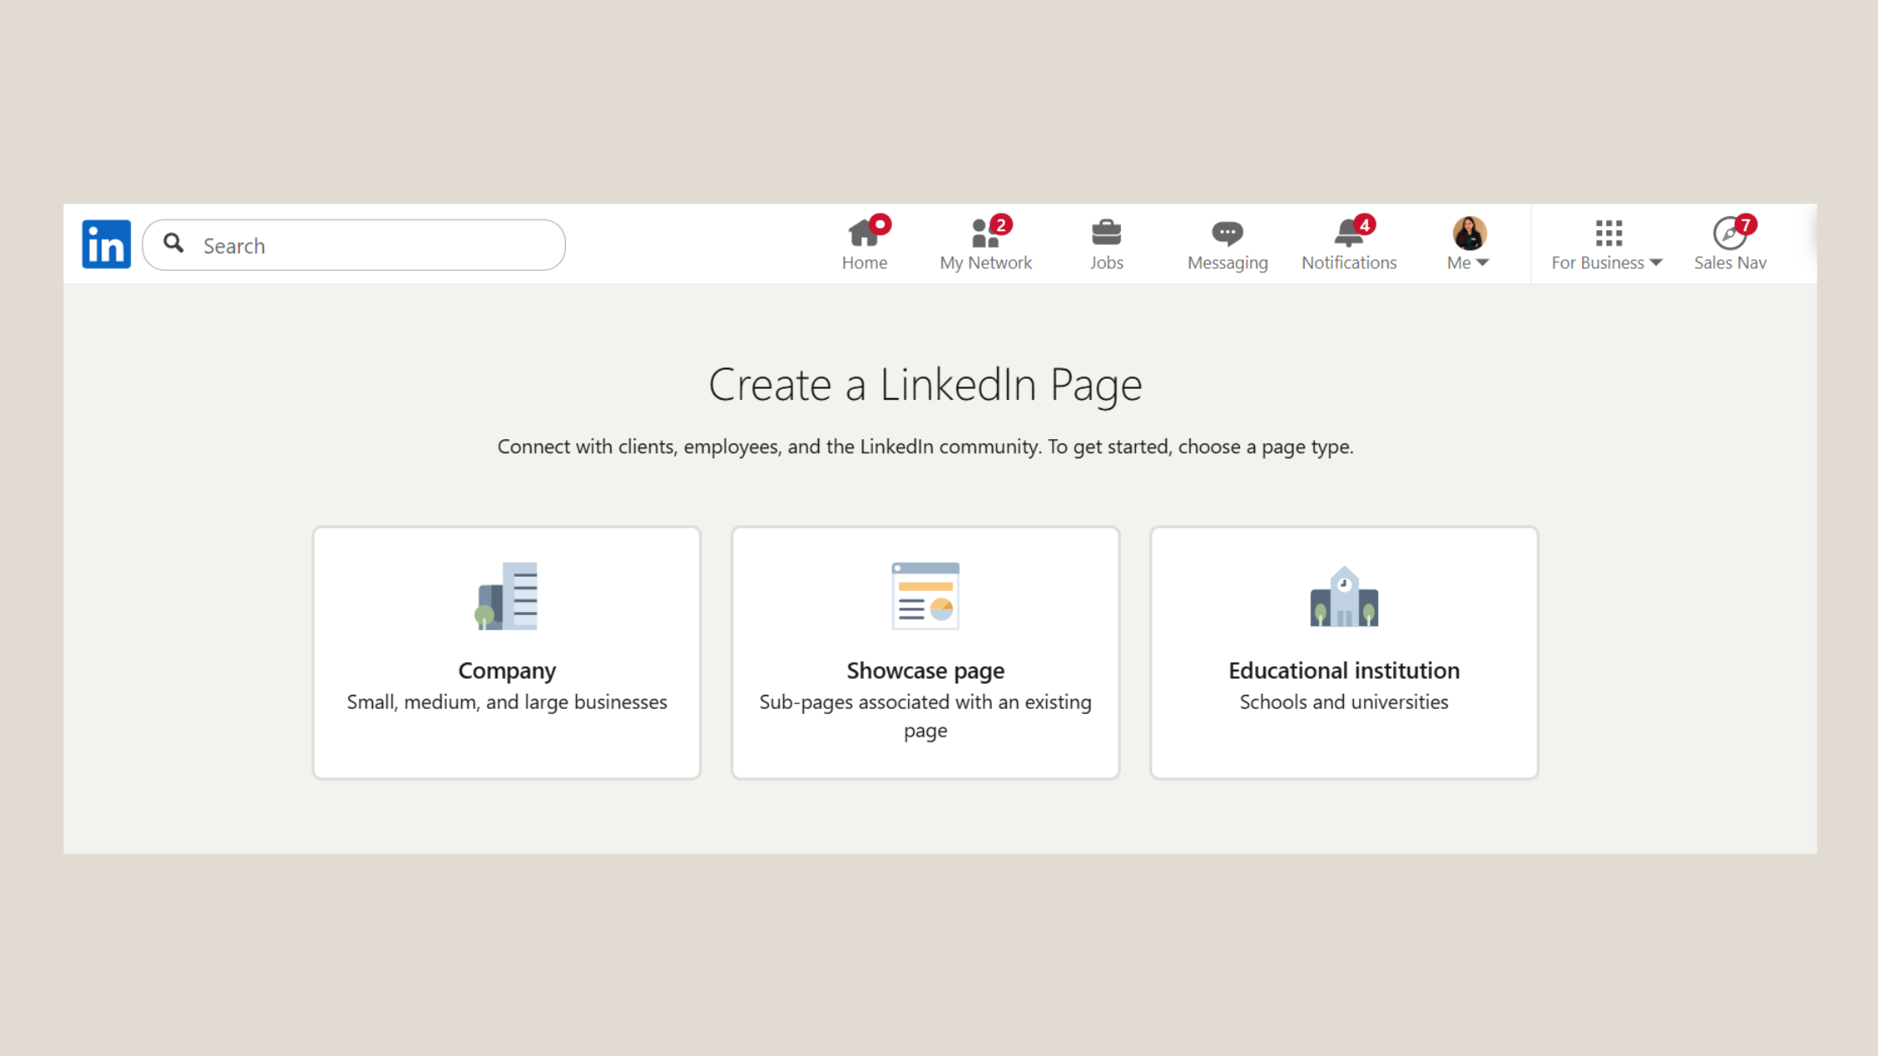This screenshot has width=1878, height=1056.
Task: Expand the For Business dropdown arrow
Action: [1656, 263]
